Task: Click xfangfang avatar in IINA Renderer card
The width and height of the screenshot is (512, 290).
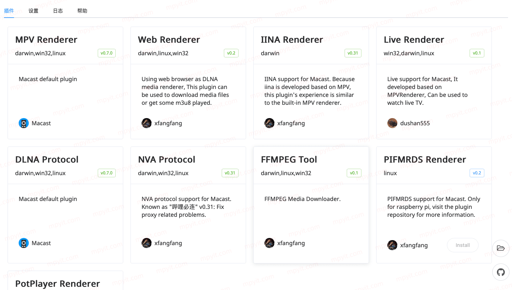Action: (x=269, y=123)
